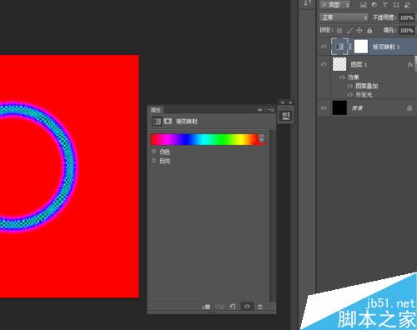
Task: Click the 背景 layer name
Action: click(x=357, y=108)
